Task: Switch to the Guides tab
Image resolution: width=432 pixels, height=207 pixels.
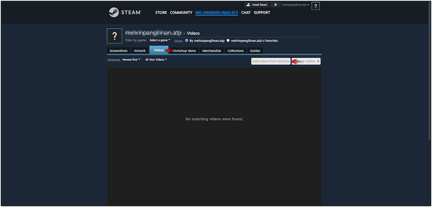Action: tap(255, 51)
